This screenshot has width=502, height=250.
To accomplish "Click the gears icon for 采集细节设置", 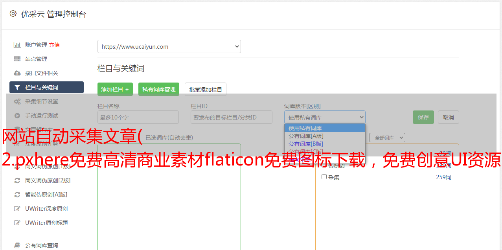I will pyautogui.click(x=17, y=101).
